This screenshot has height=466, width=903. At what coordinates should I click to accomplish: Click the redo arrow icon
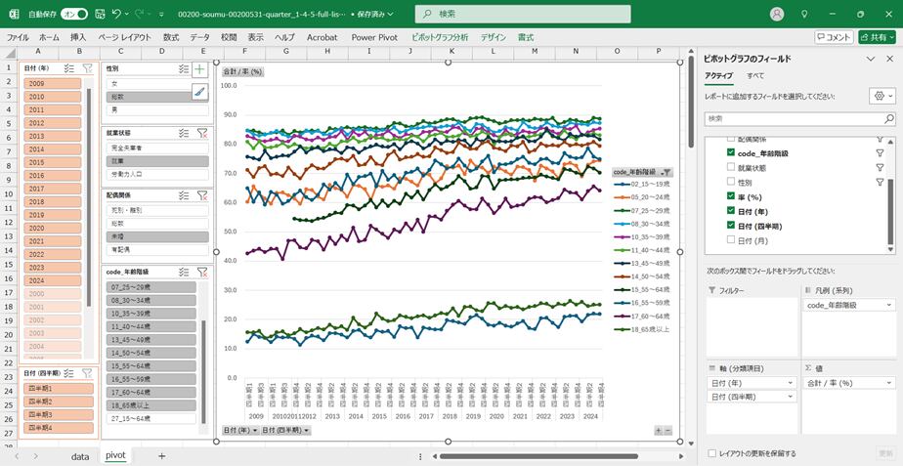click(x=139, y=14)
